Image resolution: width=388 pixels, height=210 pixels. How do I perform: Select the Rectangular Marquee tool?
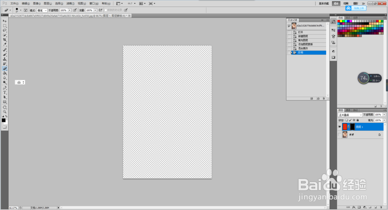click(4, 26)
